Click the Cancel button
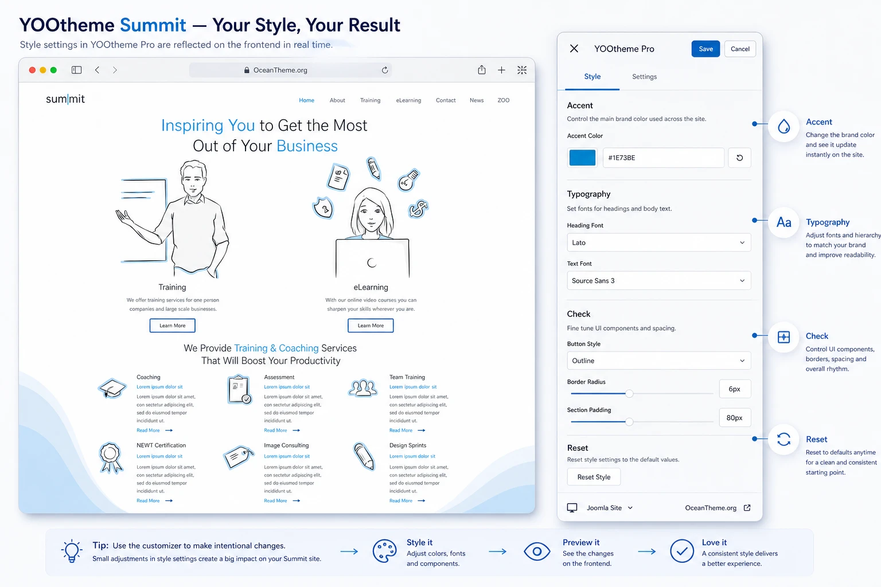 click(740, 49)
